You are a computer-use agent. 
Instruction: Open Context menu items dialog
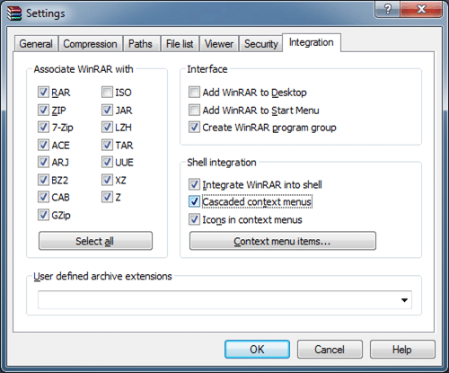pos(283,241)
